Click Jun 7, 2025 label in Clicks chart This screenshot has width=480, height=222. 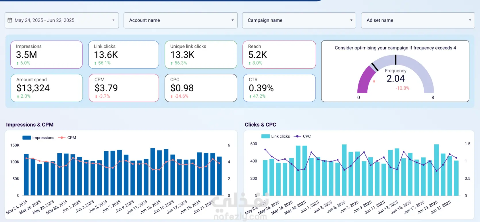[350, 206]
